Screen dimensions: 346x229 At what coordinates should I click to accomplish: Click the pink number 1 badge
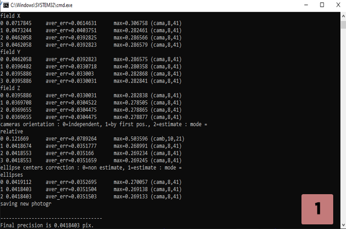[x=317, y=209]
